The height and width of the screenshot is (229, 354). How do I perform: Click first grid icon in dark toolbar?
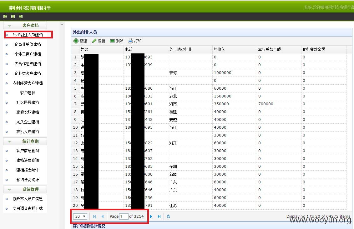[5, 16]
